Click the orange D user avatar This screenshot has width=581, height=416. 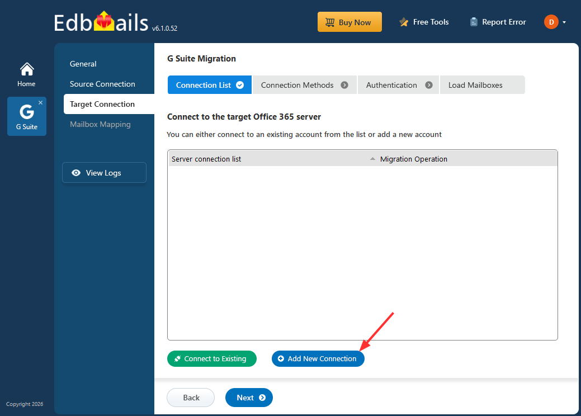[551, 22]
